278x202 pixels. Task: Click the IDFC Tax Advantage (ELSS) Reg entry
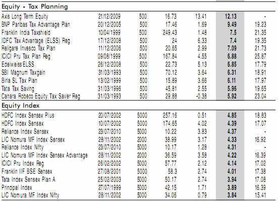(36, 40)
